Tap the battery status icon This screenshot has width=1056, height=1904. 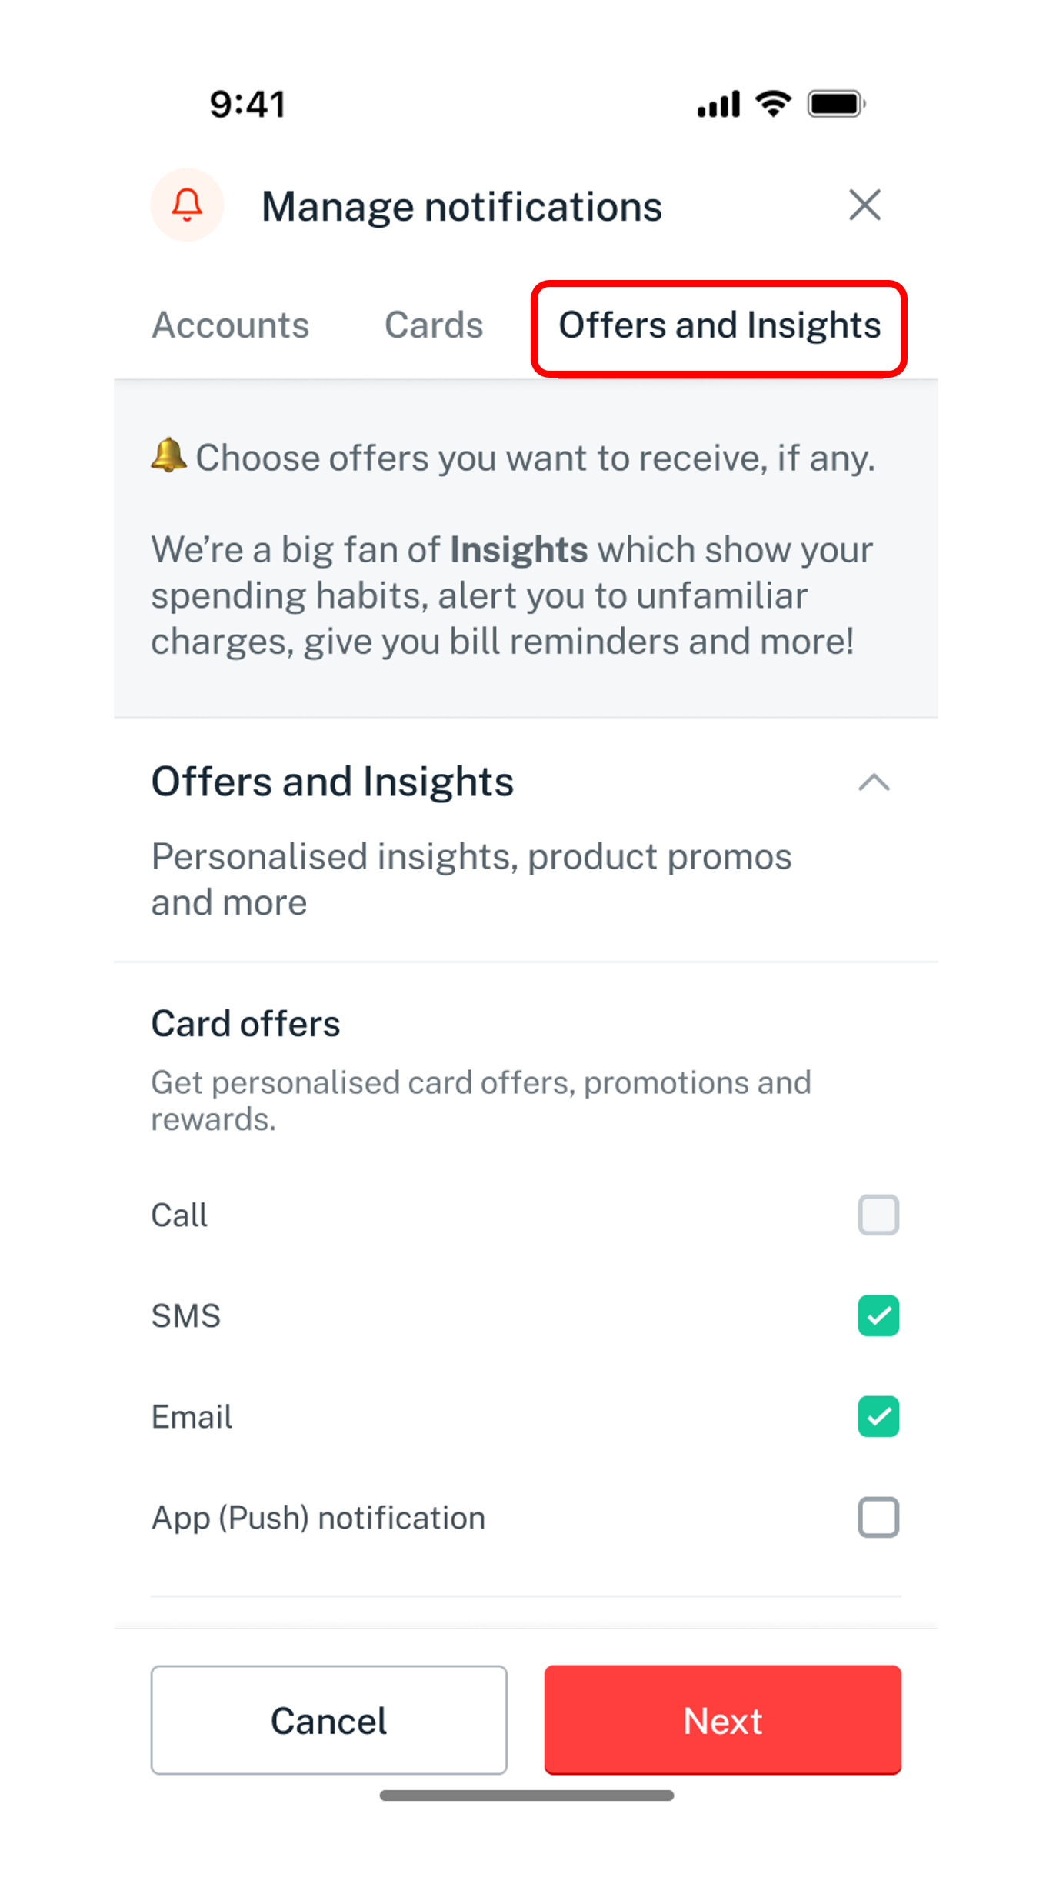point(835,104)
